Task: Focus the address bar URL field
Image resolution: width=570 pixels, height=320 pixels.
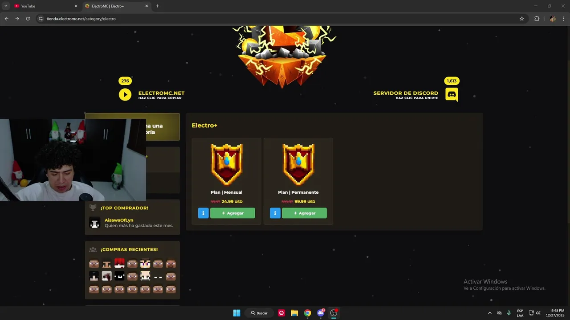Action: [x=281, y=19]
